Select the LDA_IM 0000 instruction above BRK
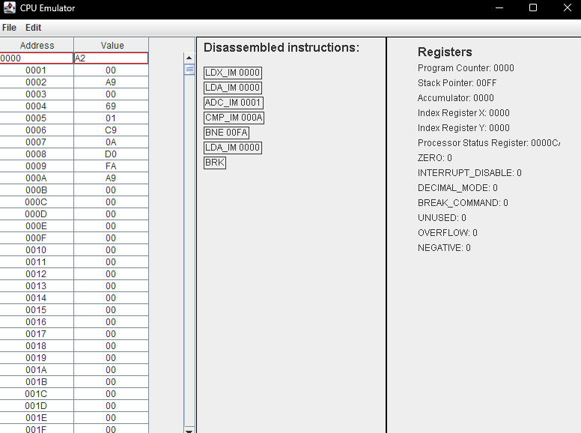Screen dimensions: 581x433 click(233, 148)
